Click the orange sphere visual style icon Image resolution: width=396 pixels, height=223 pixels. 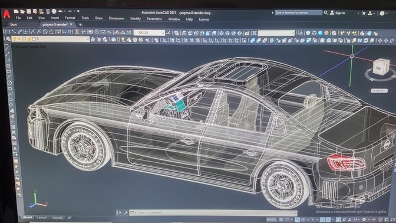click(326, 33)
